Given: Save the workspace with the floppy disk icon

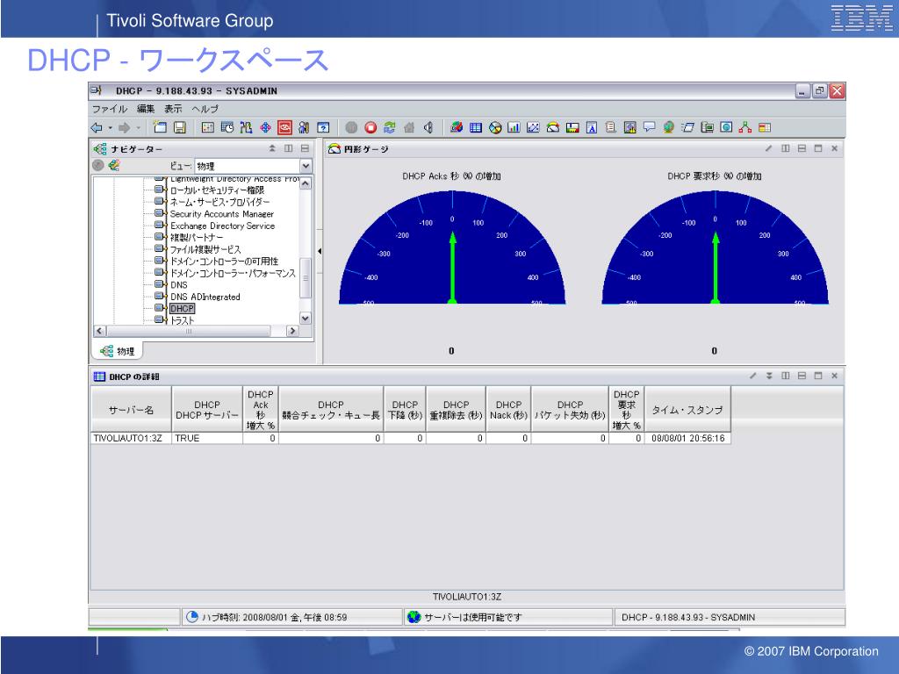Looking at the screenshot, I should click(180, 128).
